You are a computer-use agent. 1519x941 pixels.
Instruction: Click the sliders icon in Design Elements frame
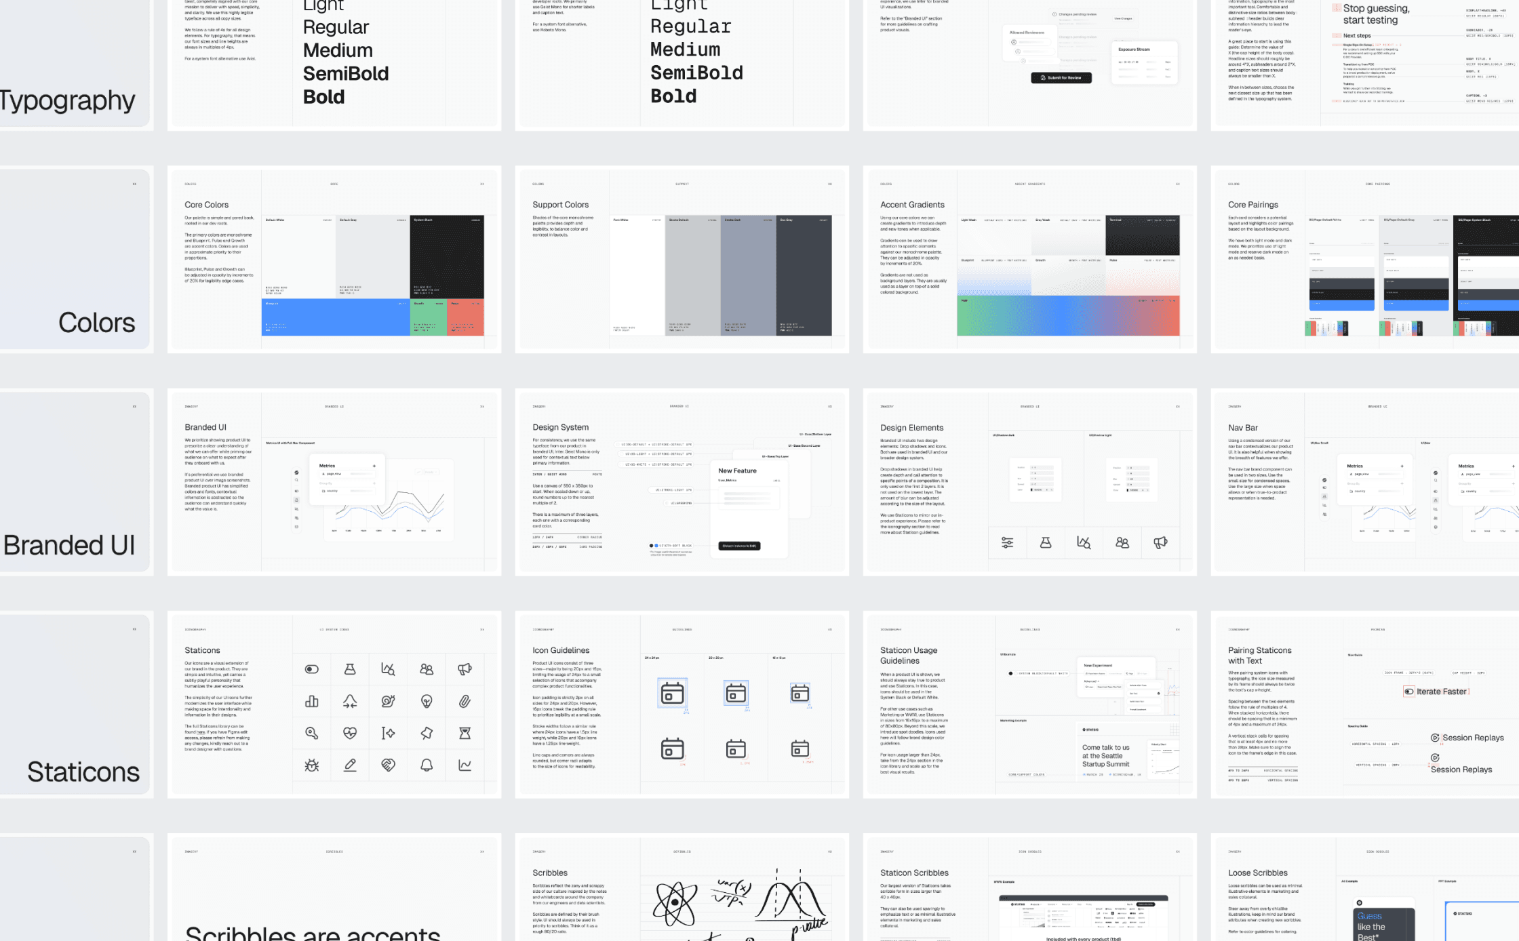[1008, 542]
